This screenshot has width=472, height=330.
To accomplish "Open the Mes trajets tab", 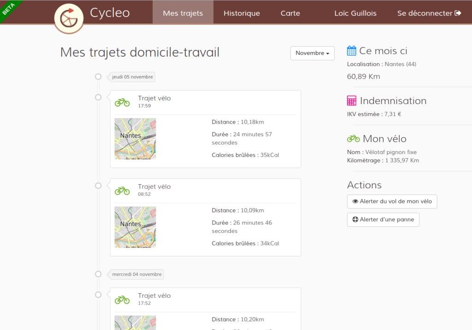I will click(x=183, y=12).
